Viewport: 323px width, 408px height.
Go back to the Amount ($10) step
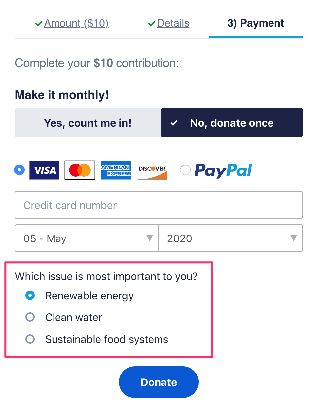(x=76, y=23)
